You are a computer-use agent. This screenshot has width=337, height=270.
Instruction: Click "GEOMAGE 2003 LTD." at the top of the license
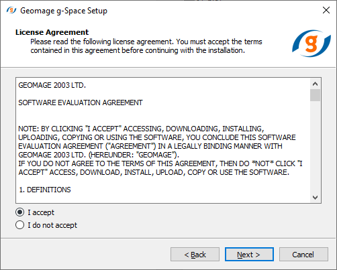(52, 85)
